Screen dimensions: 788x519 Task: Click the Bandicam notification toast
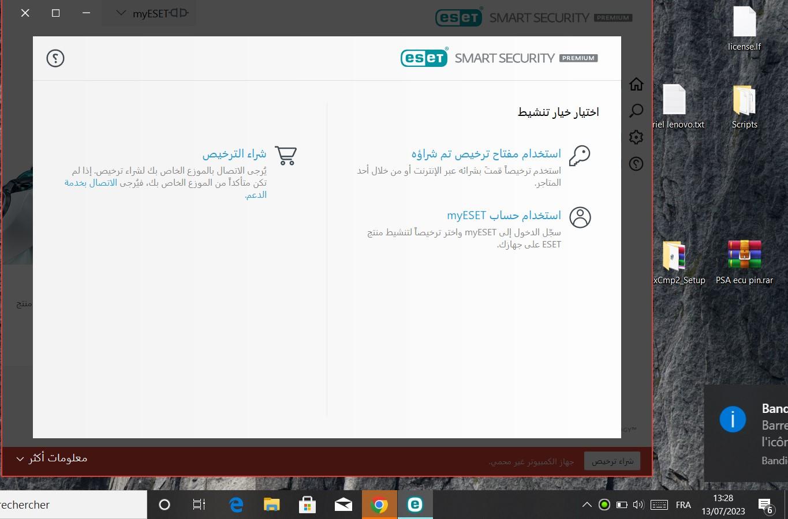click(746, 434)
